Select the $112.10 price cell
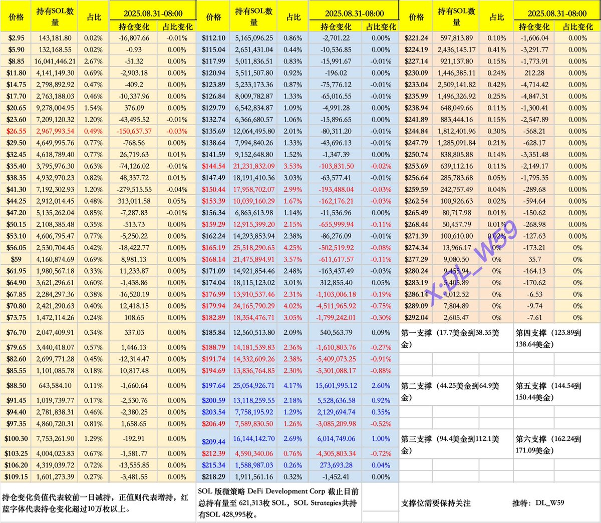Screen dimensions: 601x523 [x=213, y=38]
